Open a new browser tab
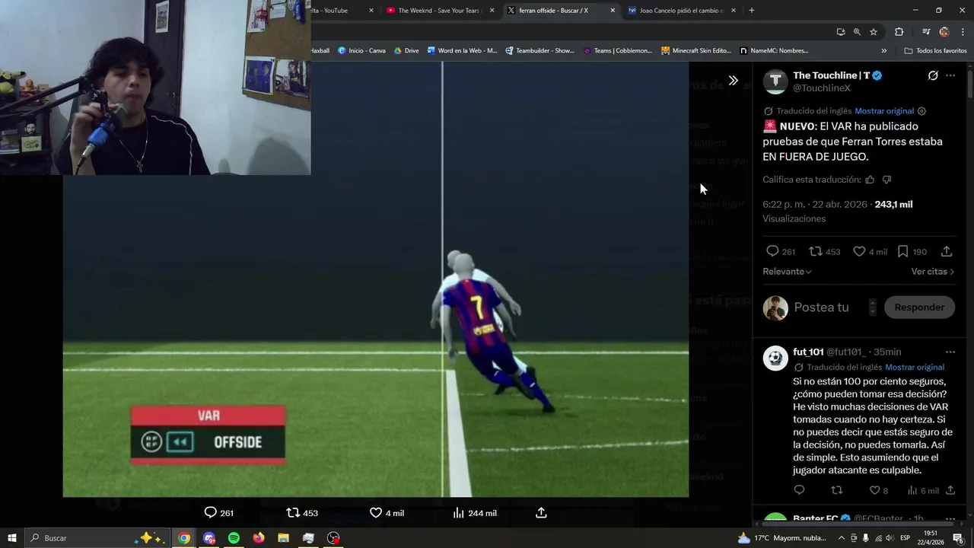This screenshot has width=974, height=548. [x=751, y=11]
